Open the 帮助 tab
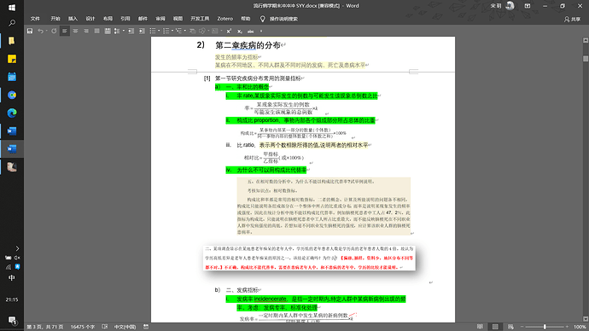The height and width of the screenshot is (331, 589). [245, 19]
